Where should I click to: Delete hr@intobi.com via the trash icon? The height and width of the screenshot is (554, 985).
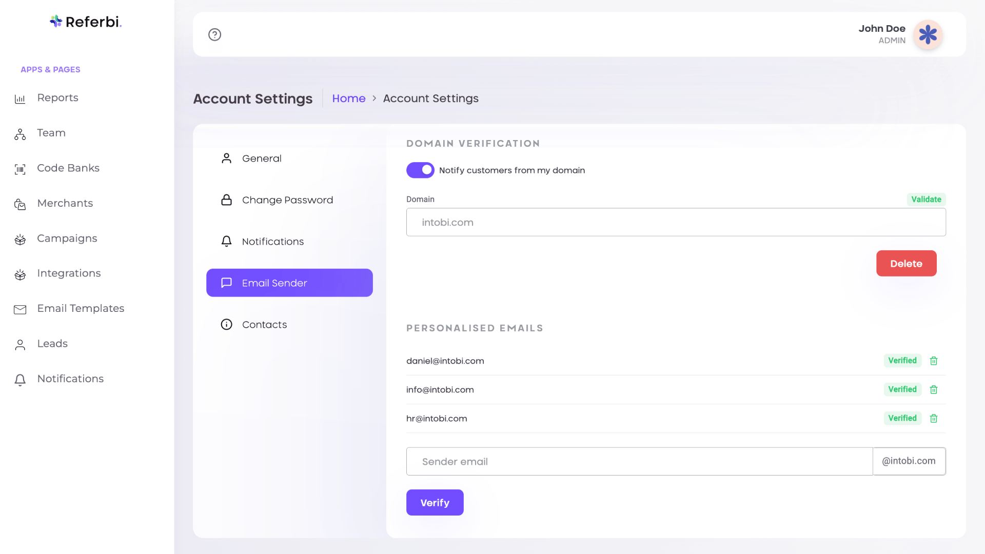[934, 418]
